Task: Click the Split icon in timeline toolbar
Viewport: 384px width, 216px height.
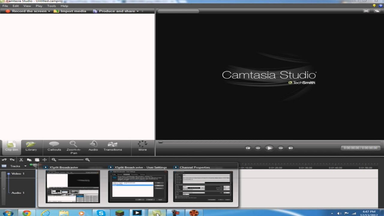Action: point(45,160)
